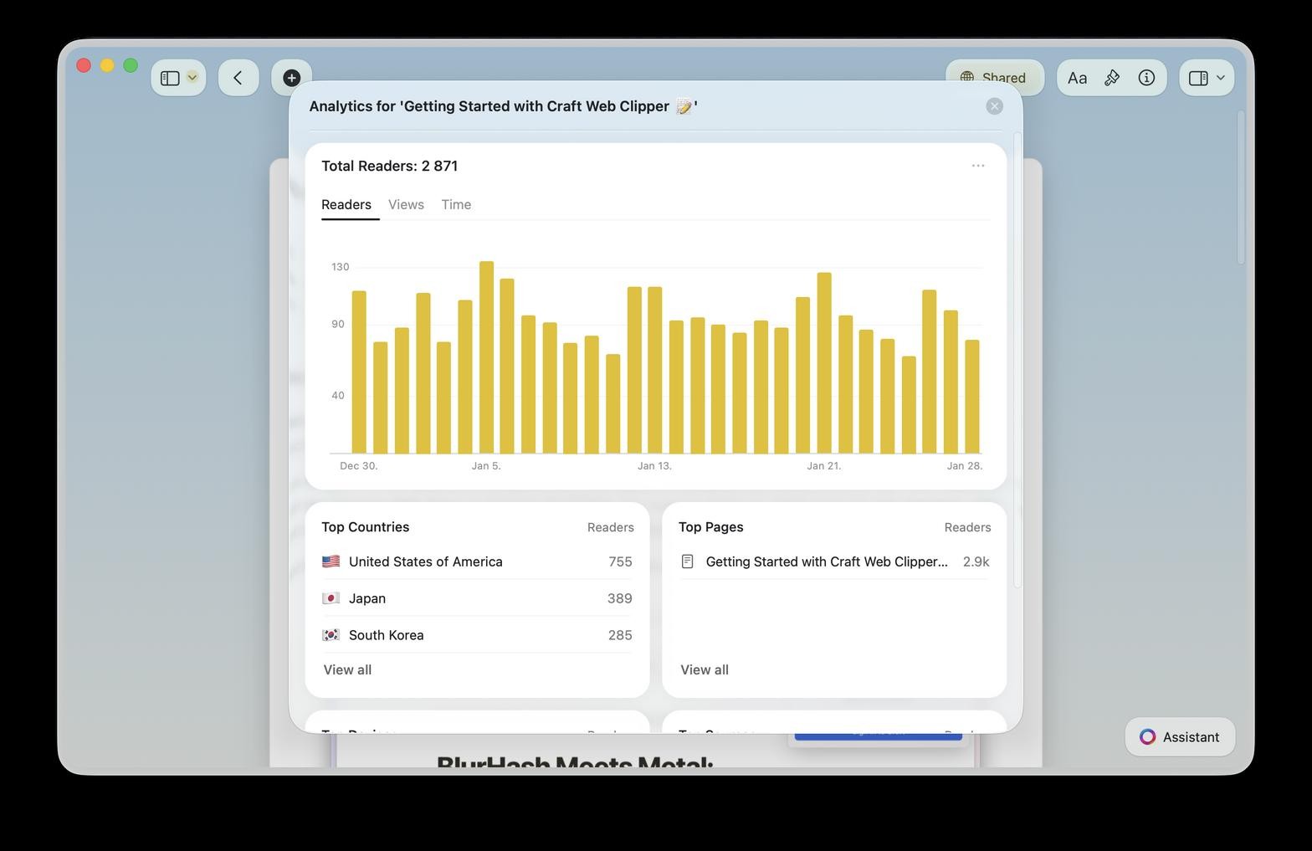Image resolution: width=1312 pixels, height=851 pixels.
Task: Click the styling brush icon
Action: 1112,78
